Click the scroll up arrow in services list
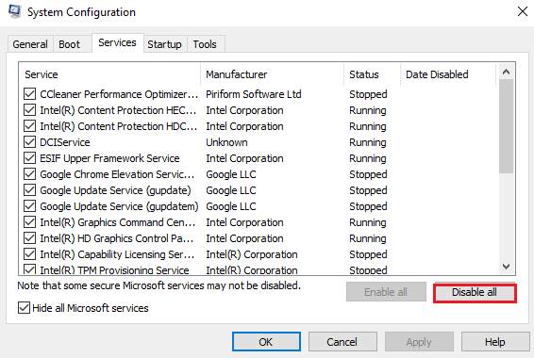Image resolution: width=534 pixels, height=358 pixels. (x=506, y=73)
